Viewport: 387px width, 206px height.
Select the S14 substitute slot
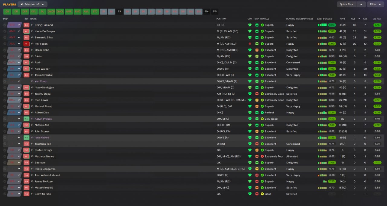[207, 12]
